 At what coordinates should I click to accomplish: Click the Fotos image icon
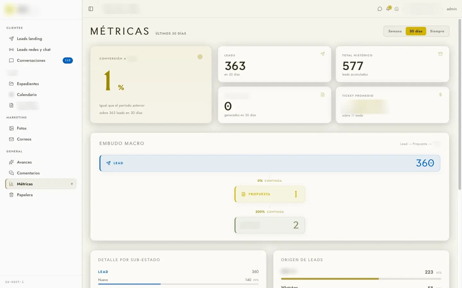point(11,128)
